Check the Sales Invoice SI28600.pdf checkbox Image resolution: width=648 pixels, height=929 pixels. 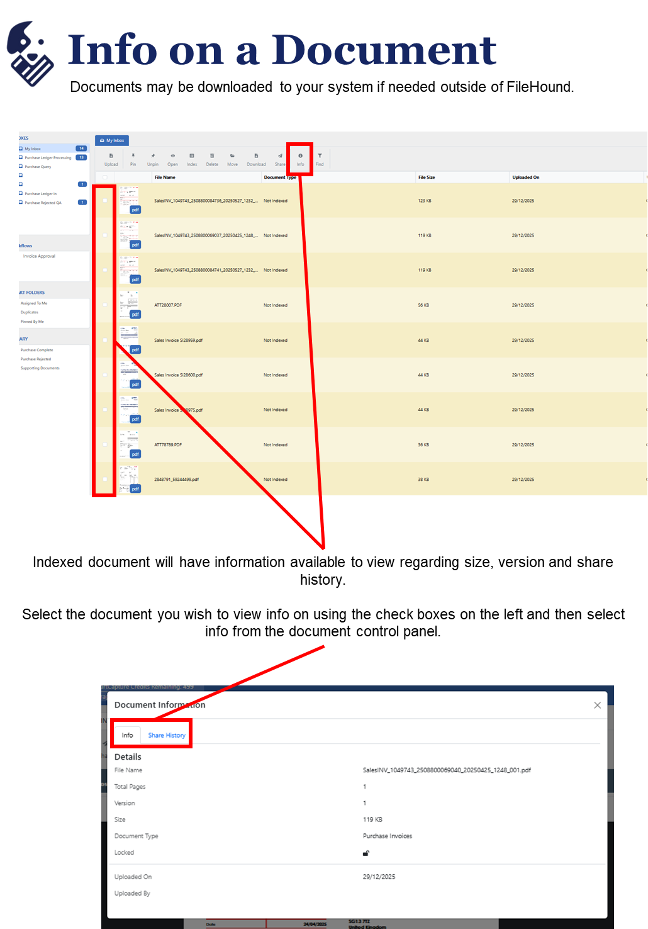[x=104, y=375]
